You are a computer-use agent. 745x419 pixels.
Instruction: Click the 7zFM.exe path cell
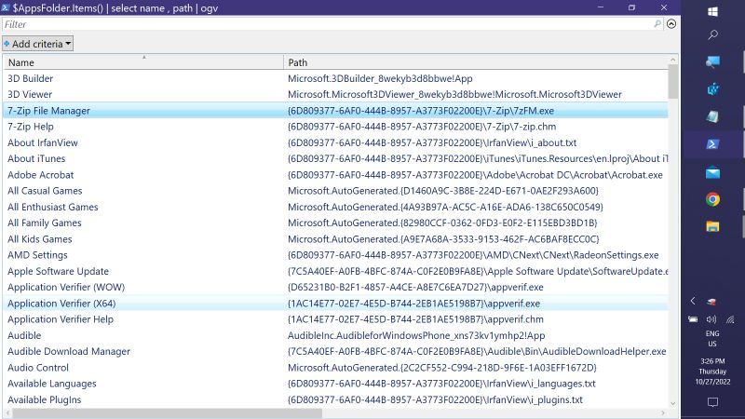coord(421,111)
